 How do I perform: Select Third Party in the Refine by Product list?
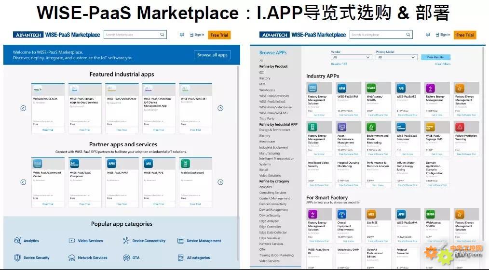[267, 118]
